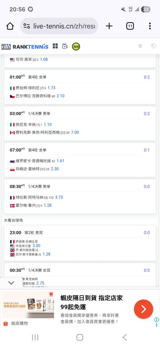Open the tab switcher showing 11 tabs
Image resolution: width=160 pixels, height=347 pixels.
pos(130,26)
